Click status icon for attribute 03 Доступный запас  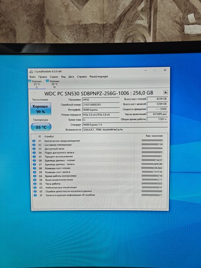pos(34,149)
